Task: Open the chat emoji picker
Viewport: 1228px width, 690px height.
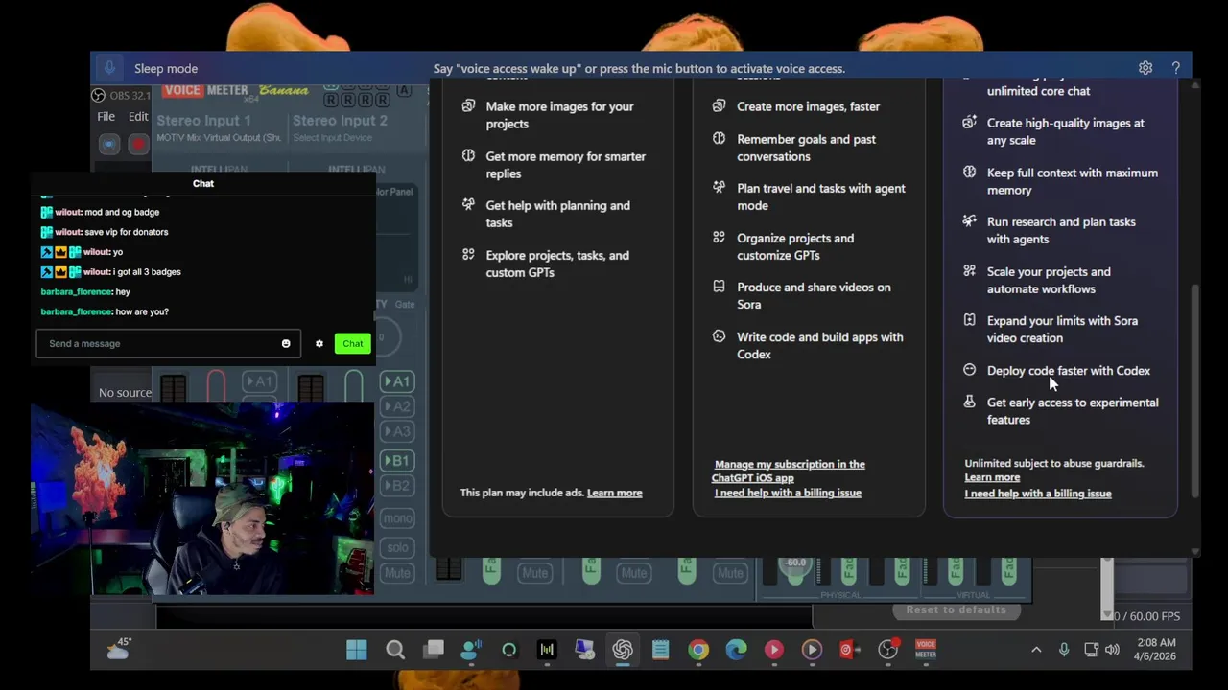Action: tap(286, 343)
